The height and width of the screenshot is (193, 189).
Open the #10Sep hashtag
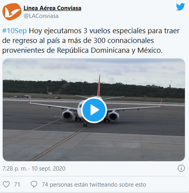click(15, 31)
